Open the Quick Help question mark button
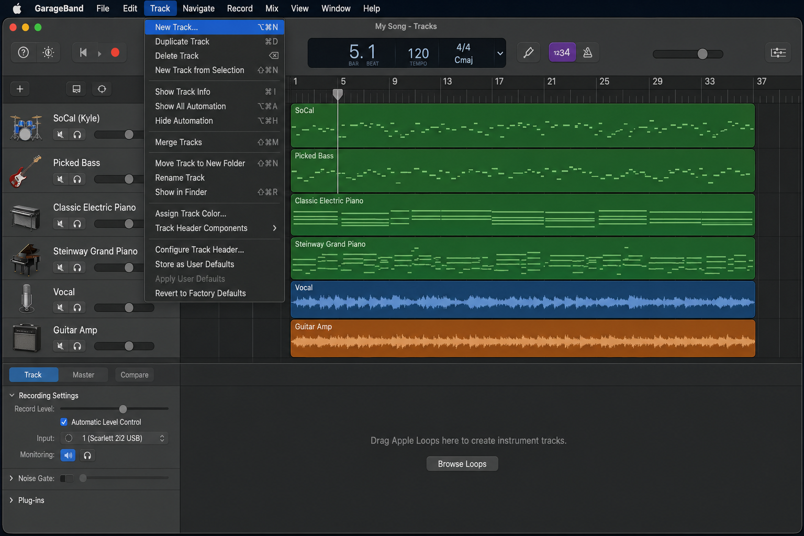804x536 pixels. tap(24, 52)
